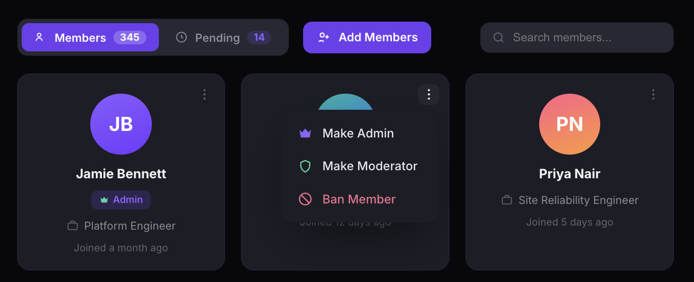Choose Make Moderator from the menu
This screenshot has width=694, height=282.
pyautogui.click(x=360, y=166)
